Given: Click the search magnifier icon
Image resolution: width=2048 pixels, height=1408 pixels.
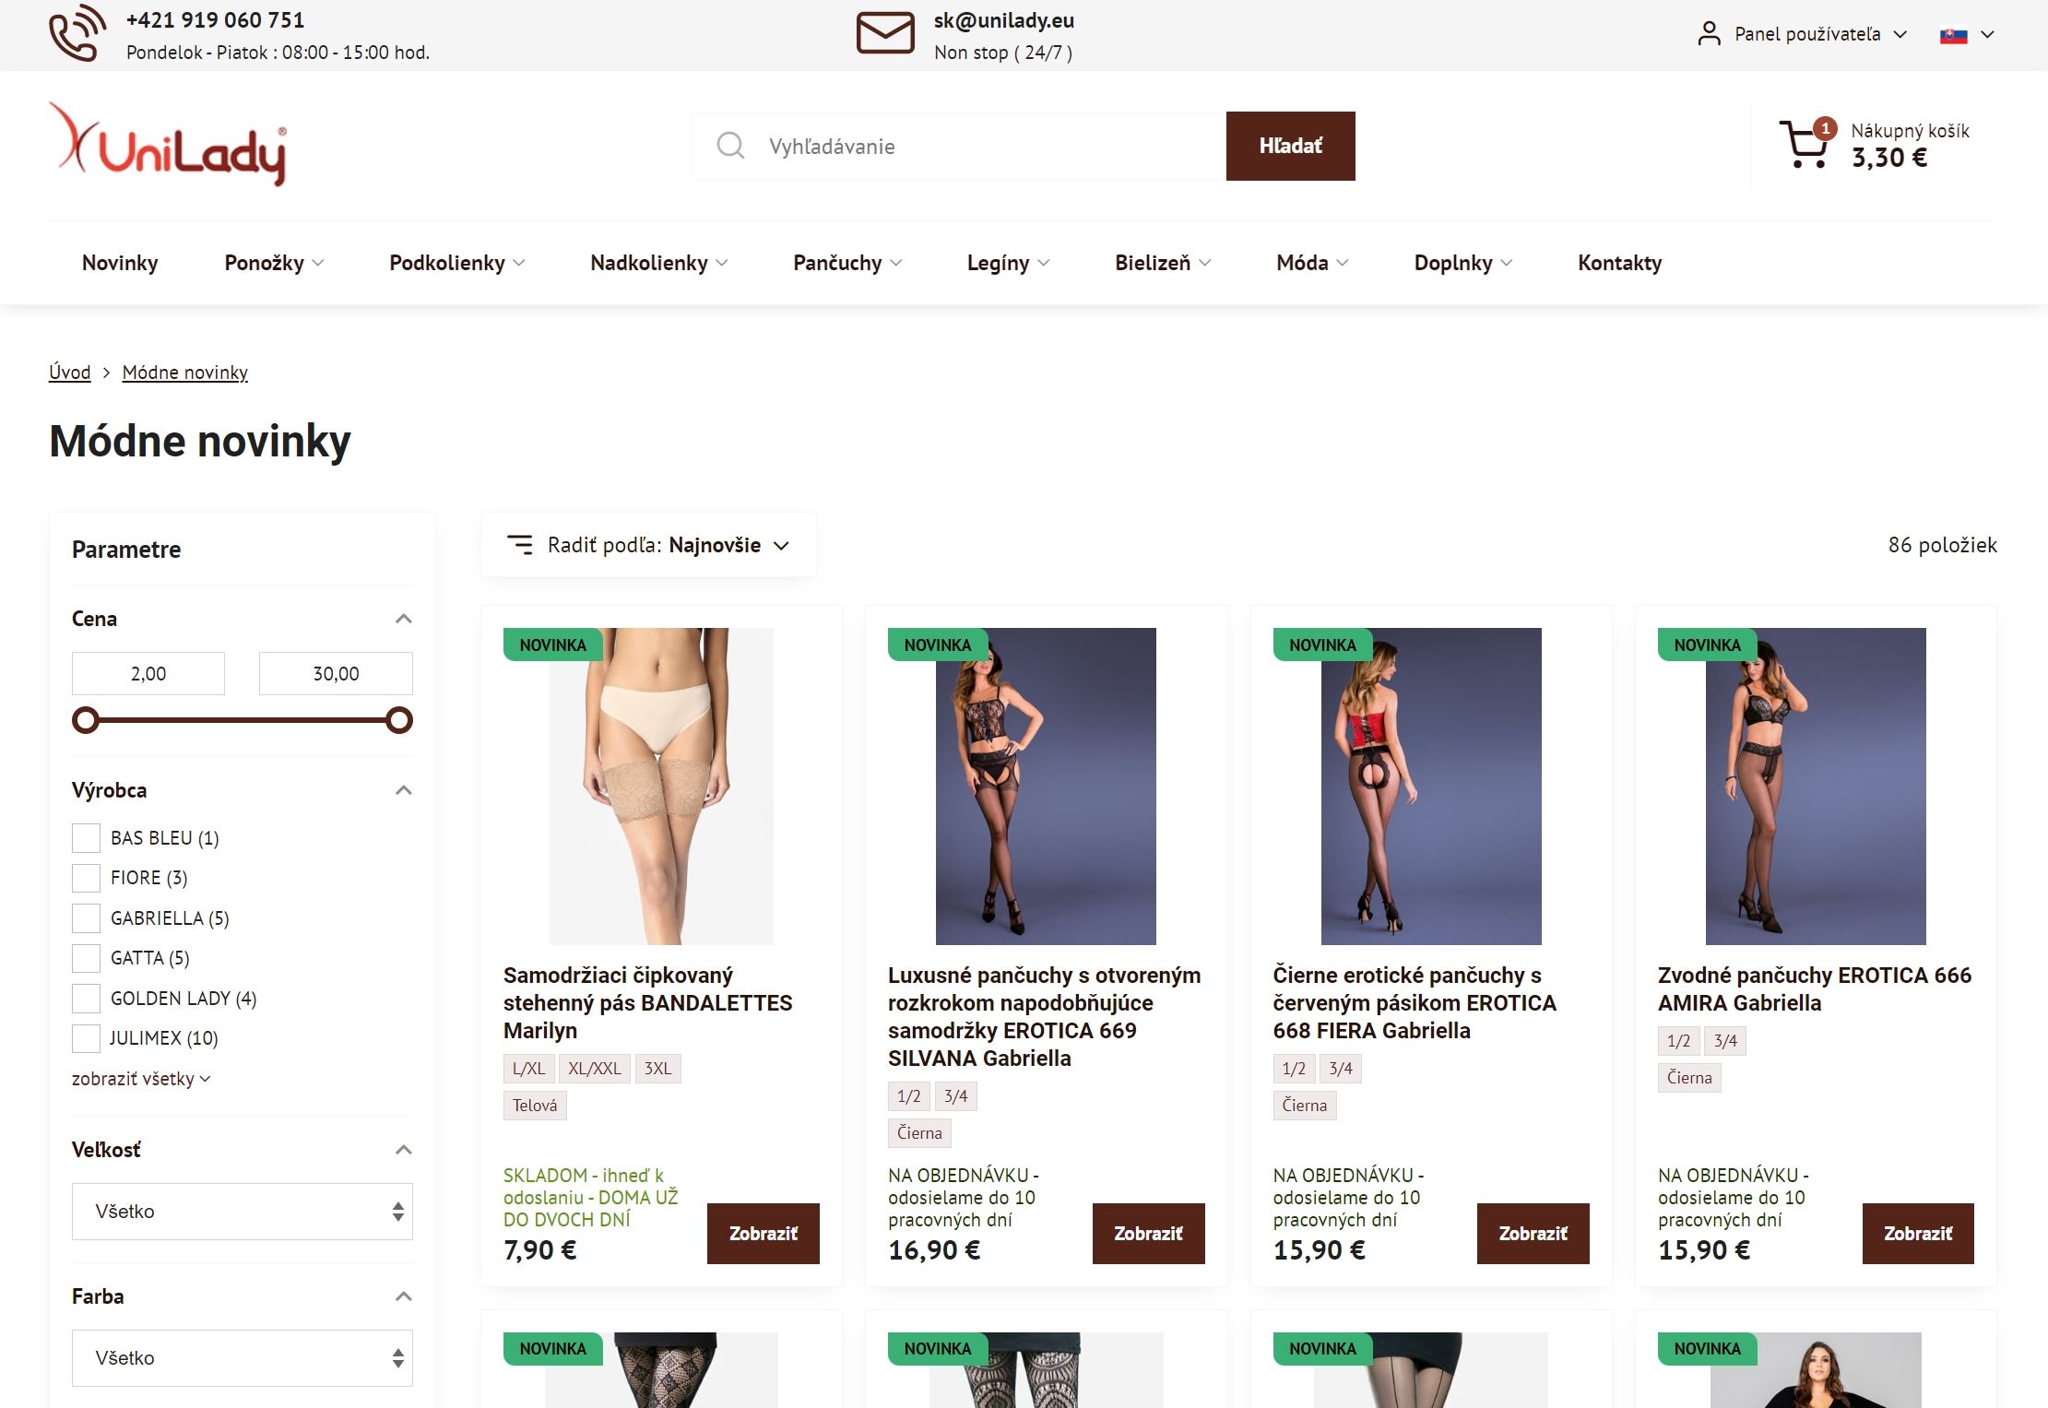Looking at the screenshot, I should pos(730,146).
